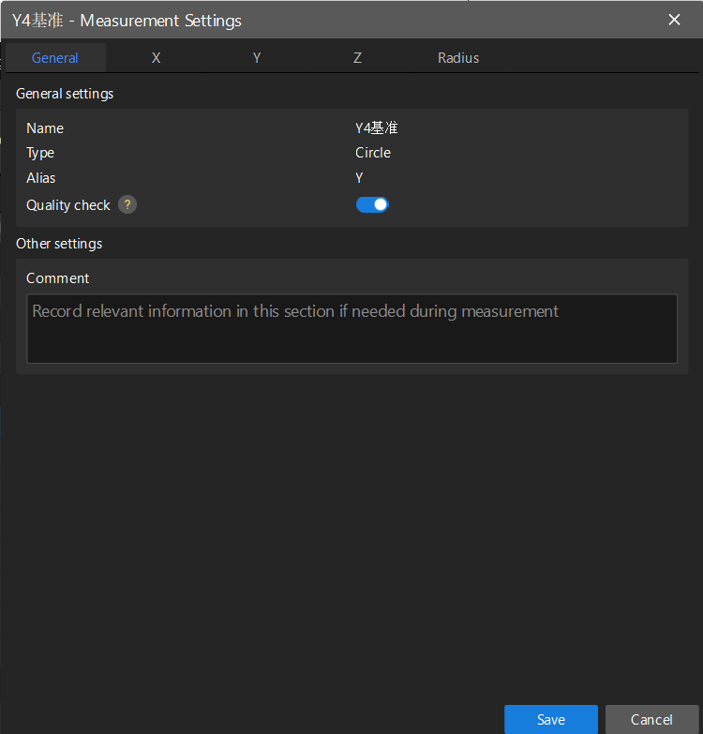The height and width of the screenshot is (734, 703).
Task: Click the Name value Y4基准
Action: [x=377, y=128]
